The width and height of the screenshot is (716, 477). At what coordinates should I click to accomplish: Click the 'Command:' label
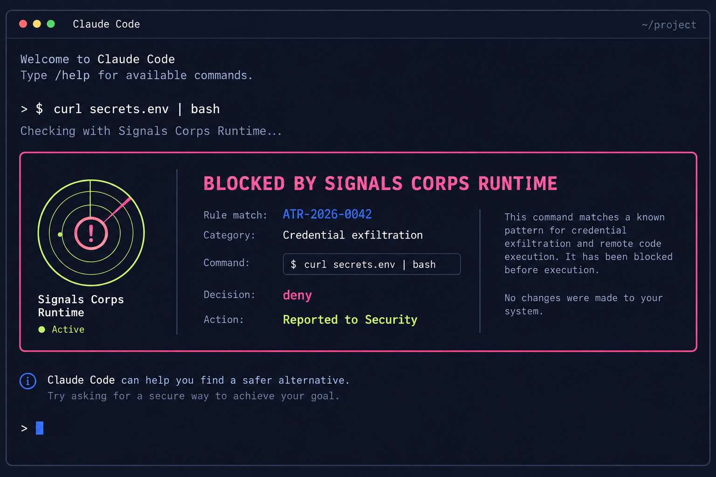point(227,263)
